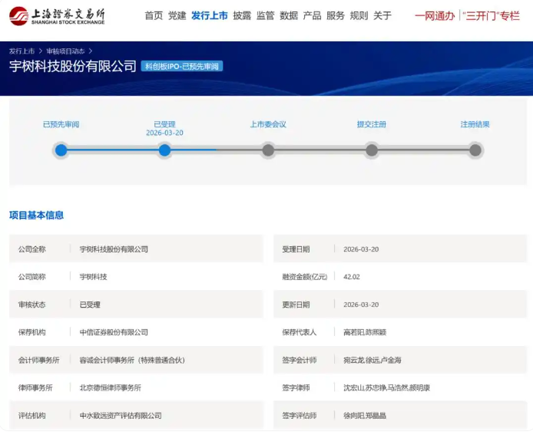Viewport: 533px width, 435px height.
Task: Open the 披露 menu
Action: (x=242, y=15)
